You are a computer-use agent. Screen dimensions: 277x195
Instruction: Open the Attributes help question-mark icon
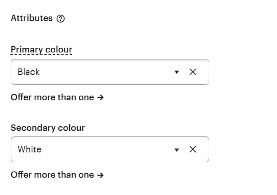click(60, 19)
